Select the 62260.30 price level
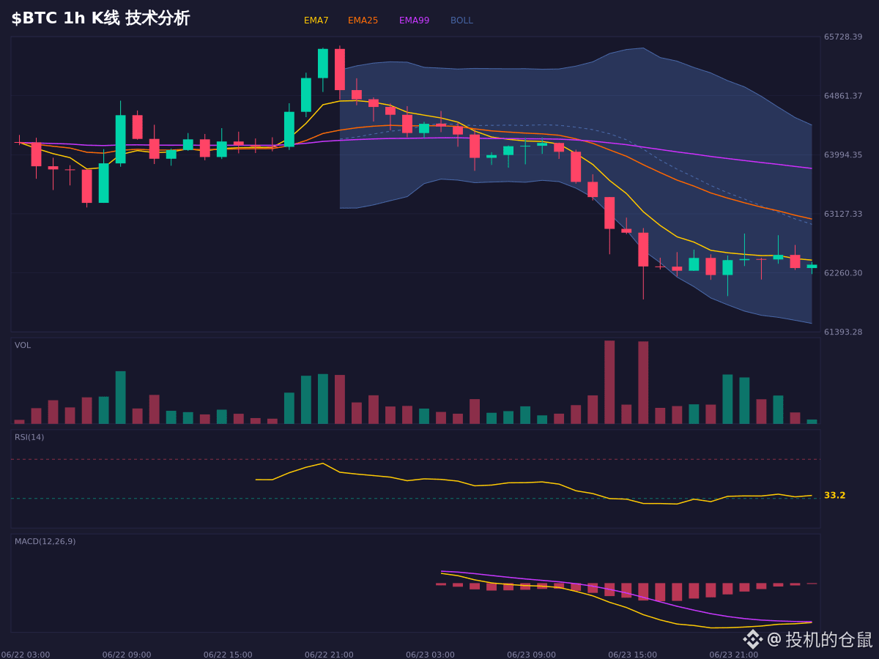Viewport: 879px width, 659px height. (843, 273)
